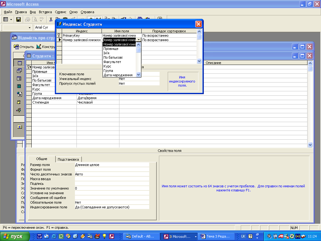Click the Cut scissors toolbar icon
The height and width of the screenshot is (241, 321).
[51, 19]
